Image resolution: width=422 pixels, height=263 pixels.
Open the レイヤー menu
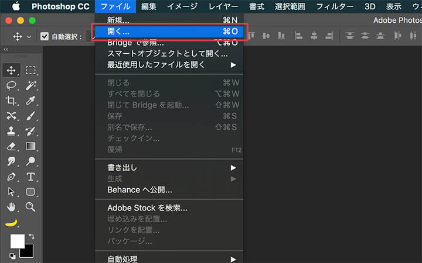click(223, 6)
